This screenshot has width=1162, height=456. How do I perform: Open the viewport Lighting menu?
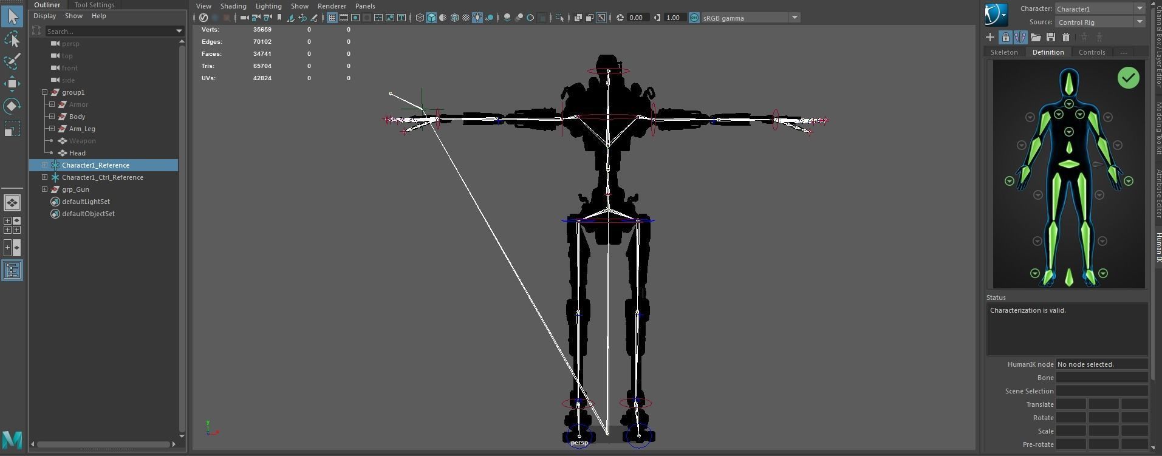pos(268,6)
